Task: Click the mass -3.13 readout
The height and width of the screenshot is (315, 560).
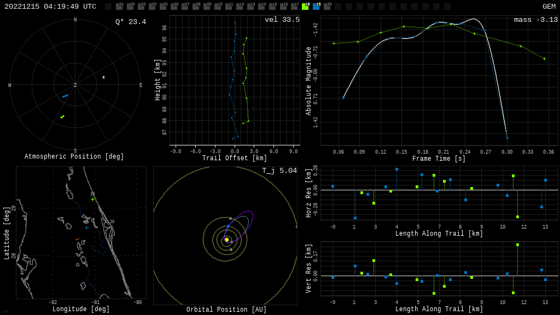Action: coord(535,20)
